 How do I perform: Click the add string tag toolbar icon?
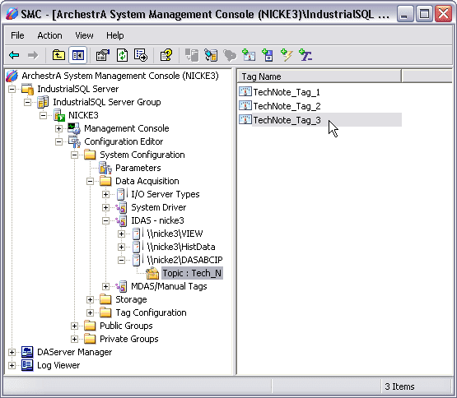305,55
